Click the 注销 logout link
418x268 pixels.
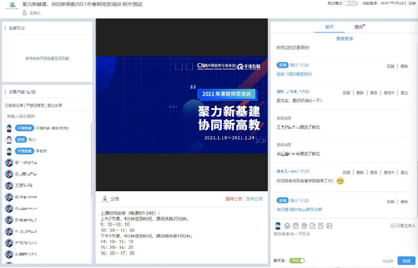(x=411, y=3)
